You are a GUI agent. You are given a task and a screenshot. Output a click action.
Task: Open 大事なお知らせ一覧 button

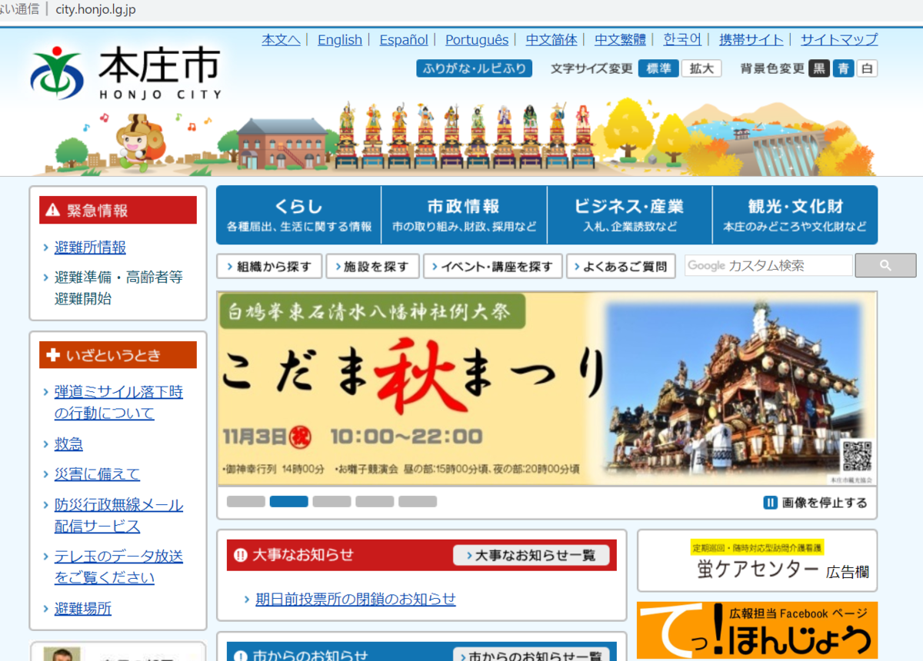(x=531, y=555)
